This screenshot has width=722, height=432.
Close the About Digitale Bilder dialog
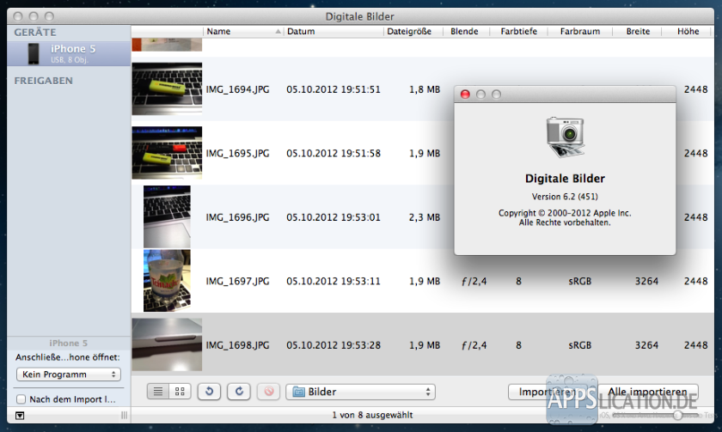coord(465,94)
